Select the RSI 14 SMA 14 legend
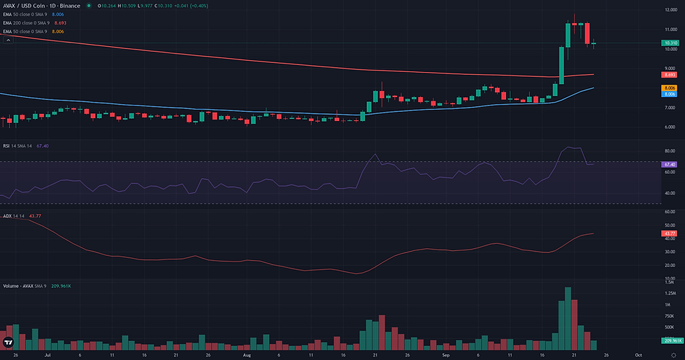The height and width of the screenshot is (360, 685). (26, 146)
